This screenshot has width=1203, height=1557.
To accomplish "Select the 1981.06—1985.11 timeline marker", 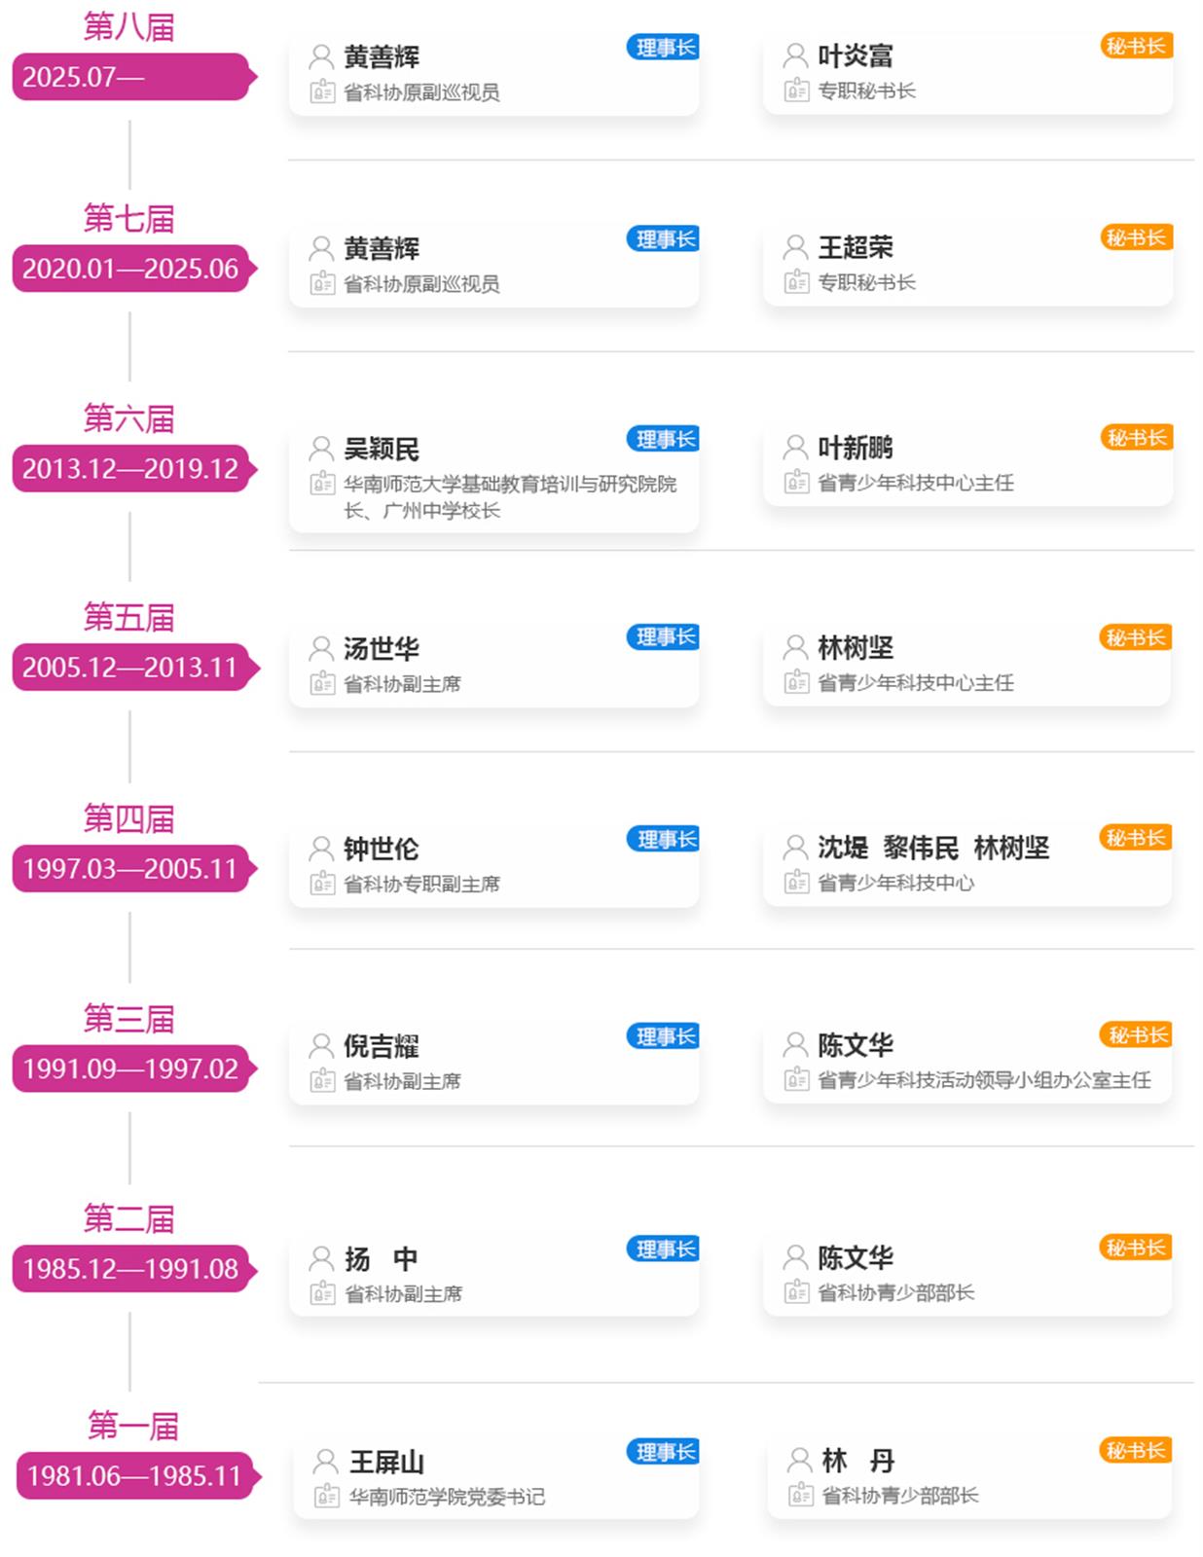I will (135, 1476).
